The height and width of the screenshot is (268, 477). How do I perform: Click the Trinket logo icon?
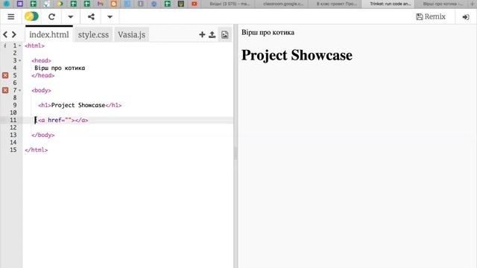(x=31, y=16)
